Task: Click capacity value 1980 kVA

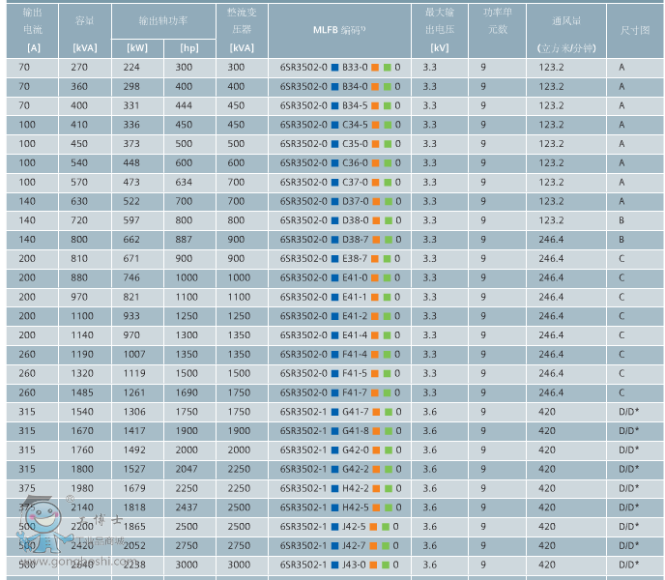Action: 82,488
